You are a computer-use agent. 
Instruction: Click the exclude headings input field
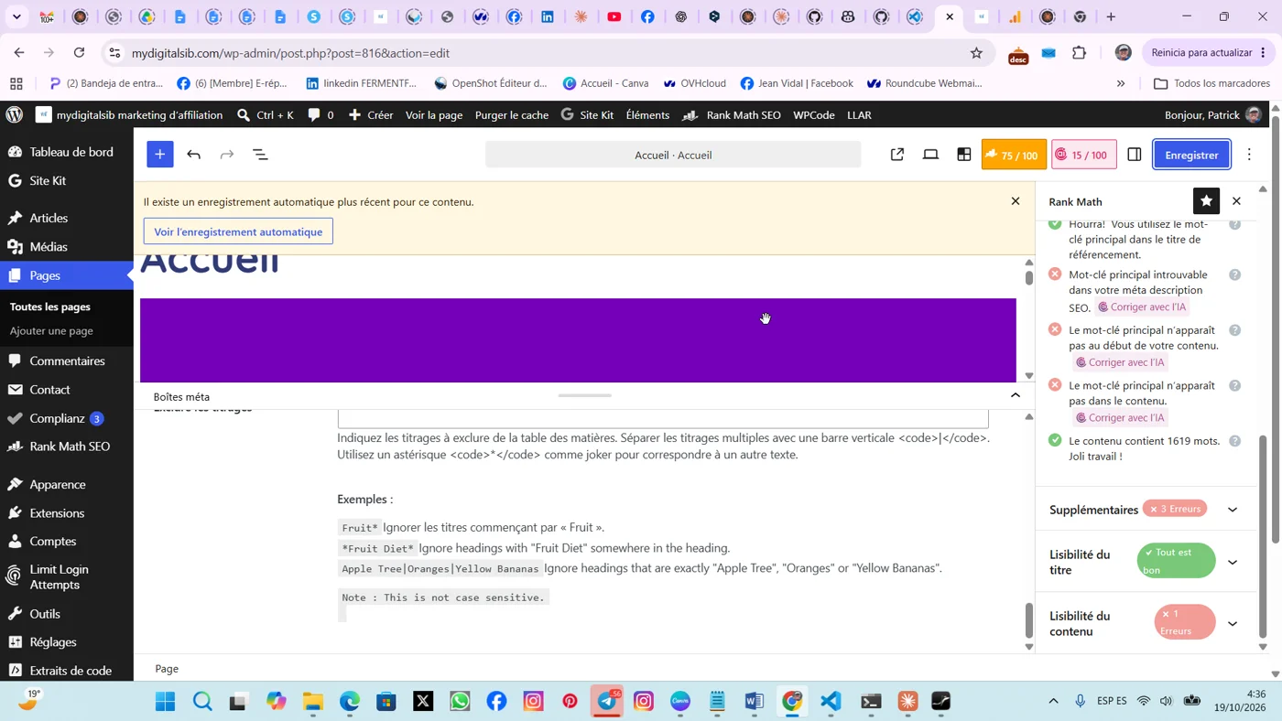coord(663,418)
